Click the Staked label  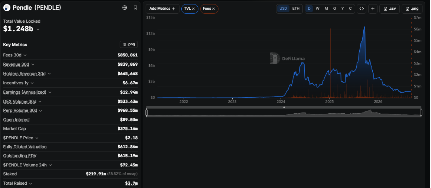[10, 174]
